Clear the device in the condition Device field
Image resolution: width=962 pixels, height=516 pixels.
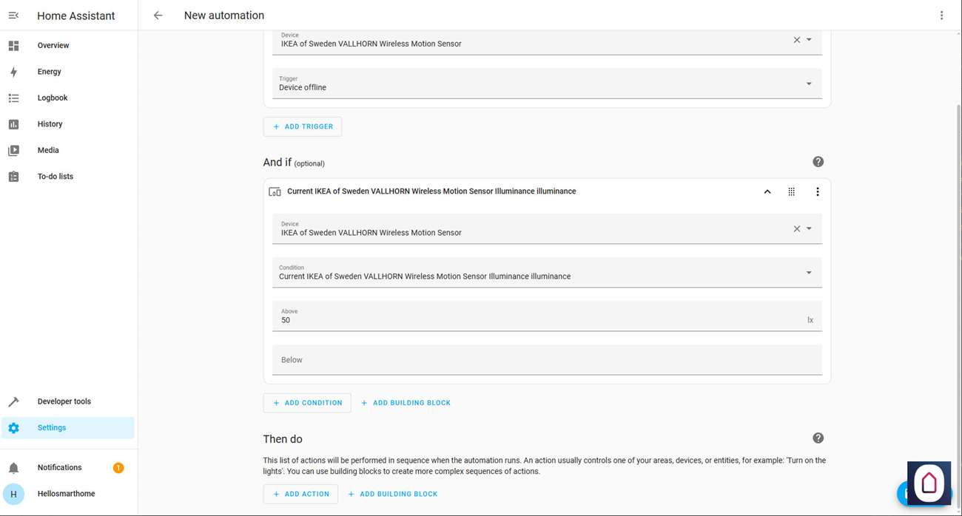(797, 228)
